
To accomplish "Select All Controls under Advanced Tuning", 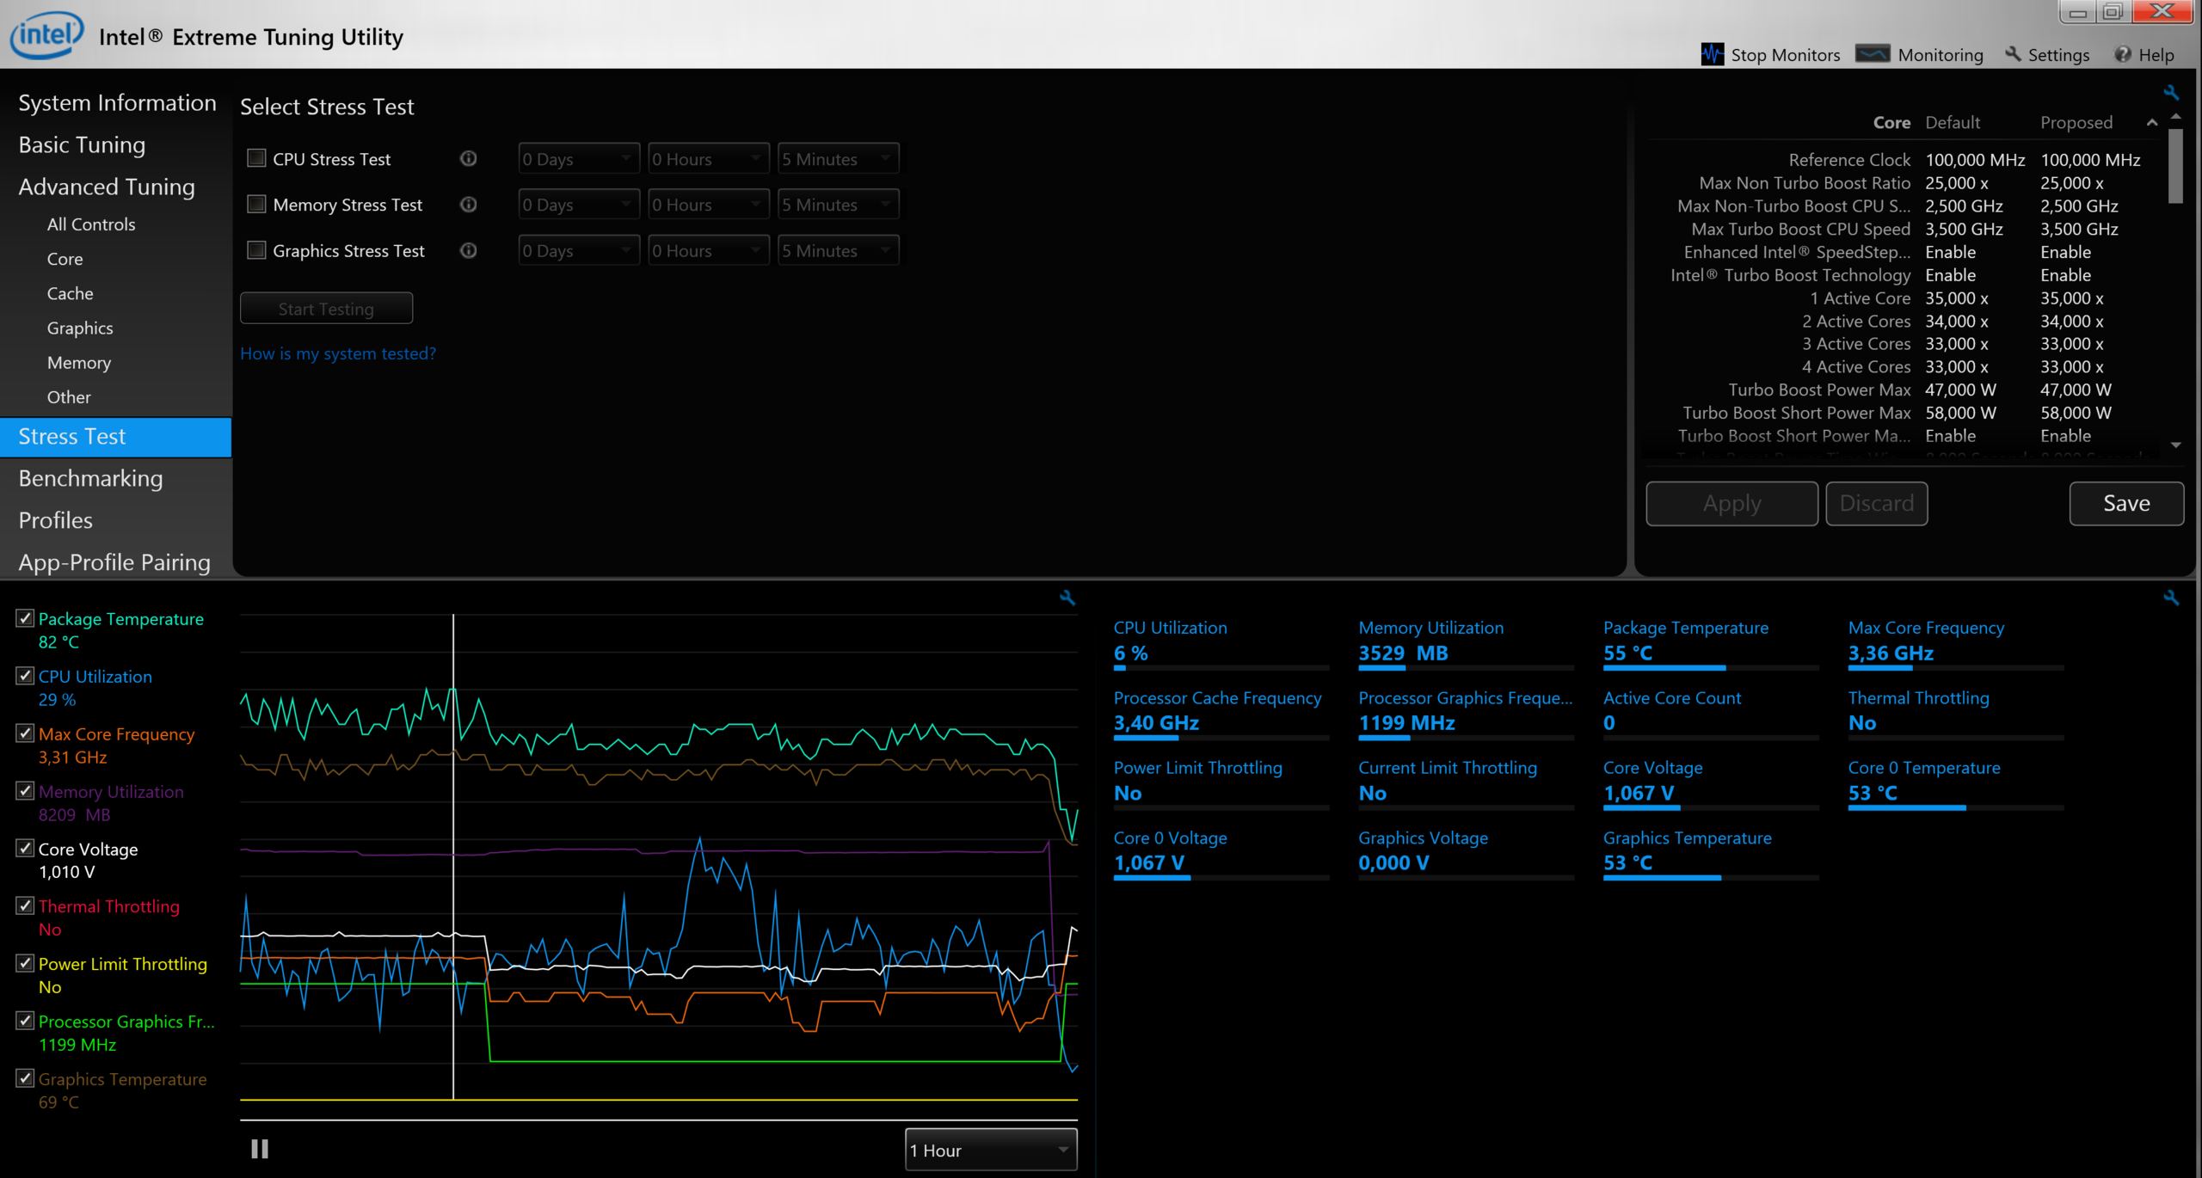I will coord(91,224).
